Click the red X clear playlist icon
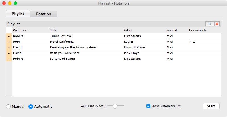Viewport: 227px width, 117px height. [x=217, y=24]
